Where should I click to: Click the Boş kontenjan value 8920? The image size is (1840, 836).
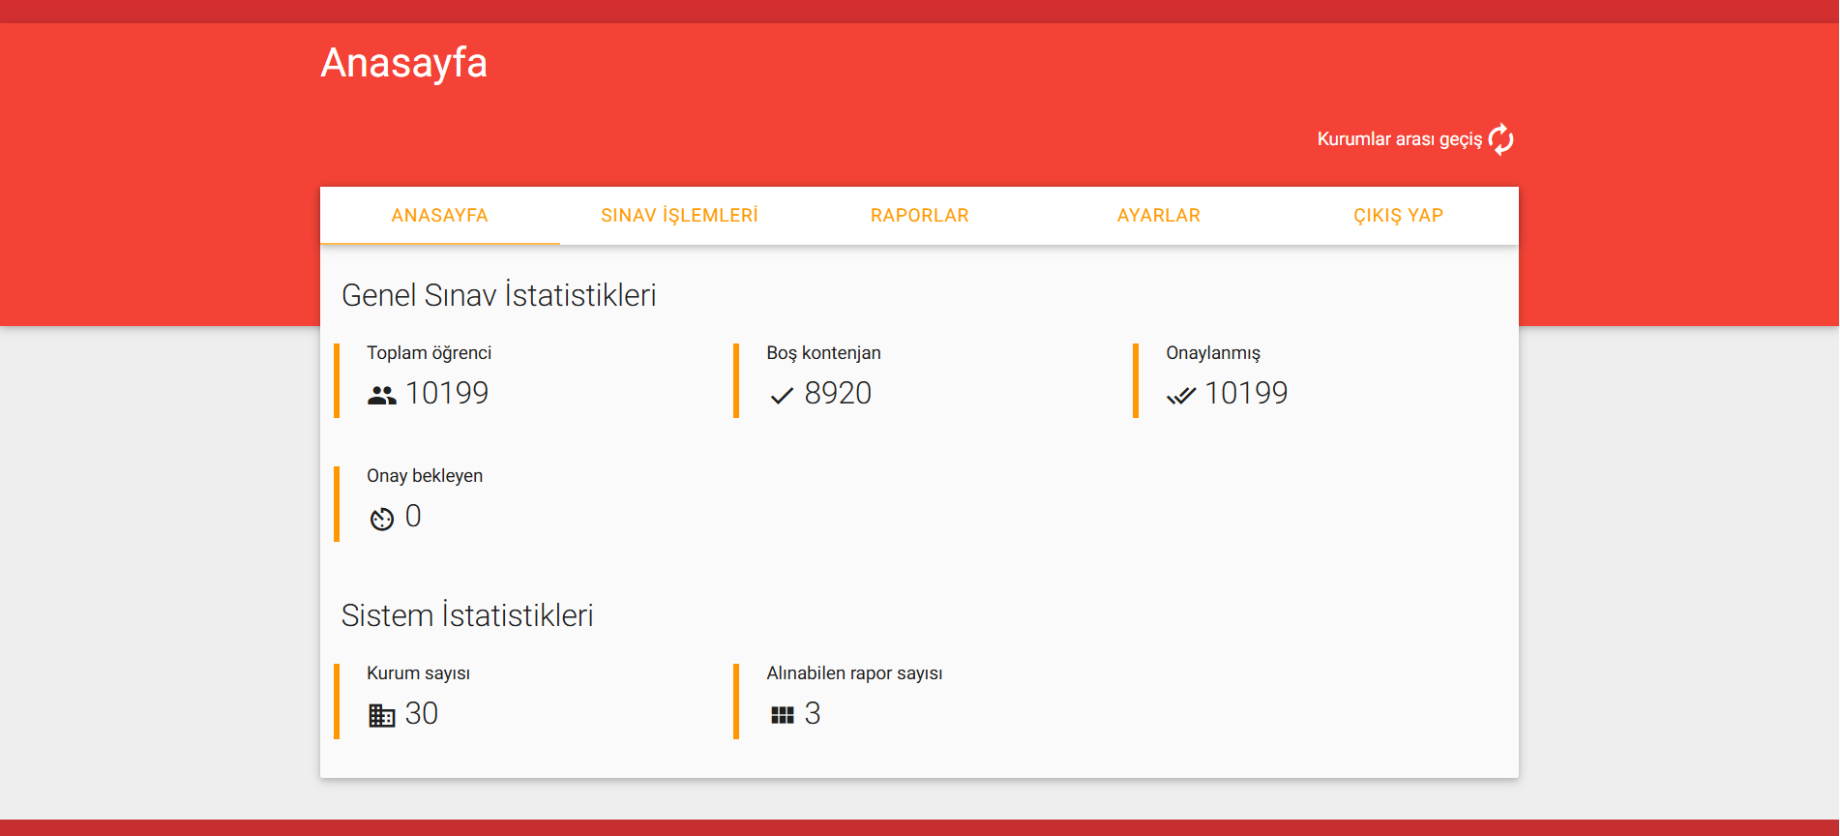tap(838, 393)
